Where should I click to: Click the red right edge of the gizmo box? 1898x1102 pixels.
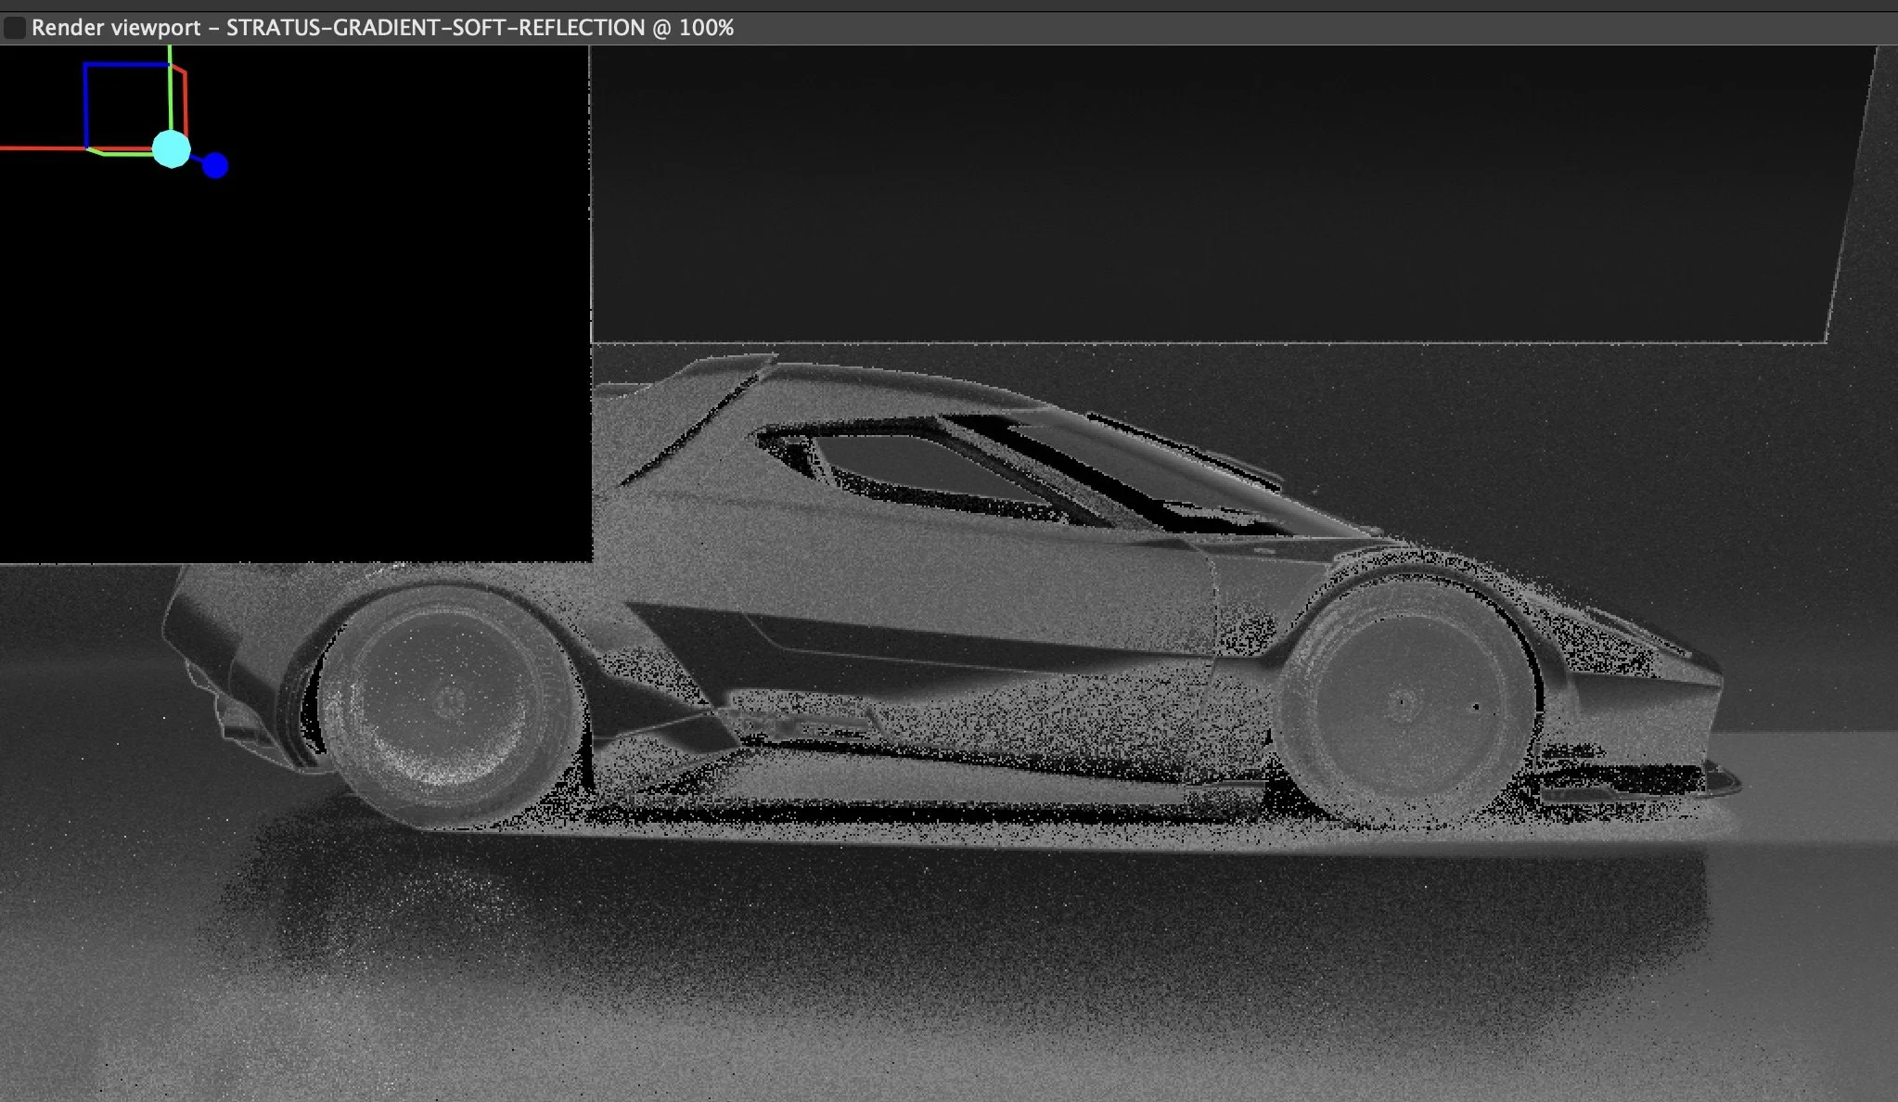coord(186,104)
